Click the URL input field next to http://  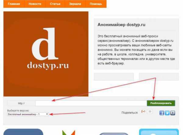91,103
